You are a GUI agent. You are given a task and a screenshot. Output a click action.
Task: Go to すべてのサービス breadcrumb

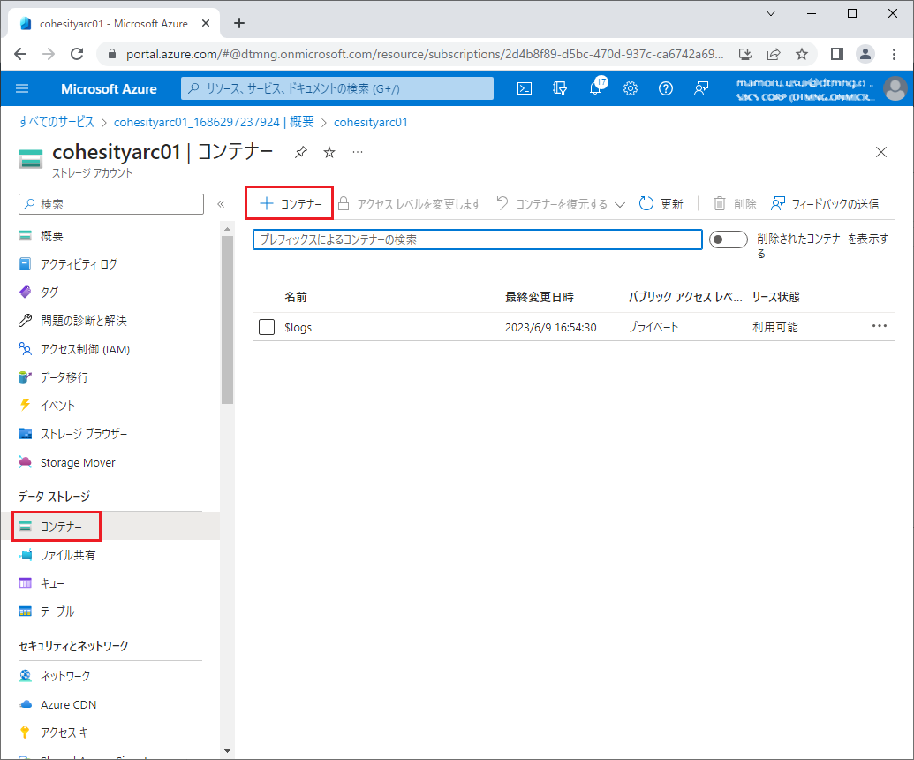coord(56,122)
